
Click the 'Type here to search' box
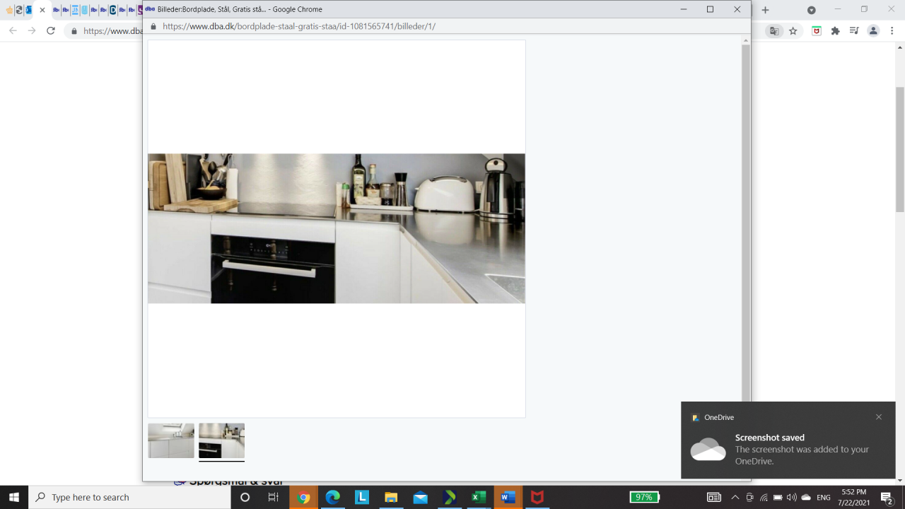click(129, 497)
